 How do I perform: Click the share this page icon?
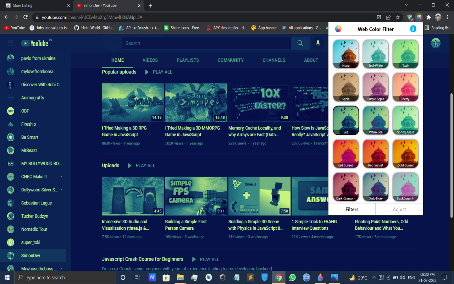pyautogui.click(x=388, y=17)
